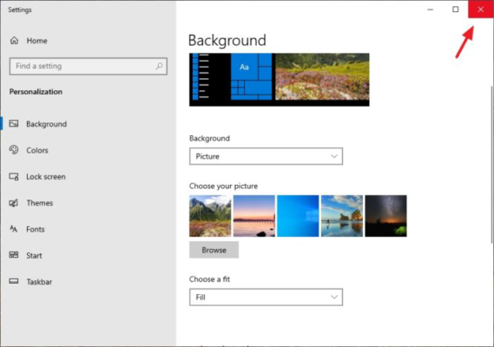
Task: Pick the sunset pier wallpaper thumbnail
Action: [x=254, y=216]
